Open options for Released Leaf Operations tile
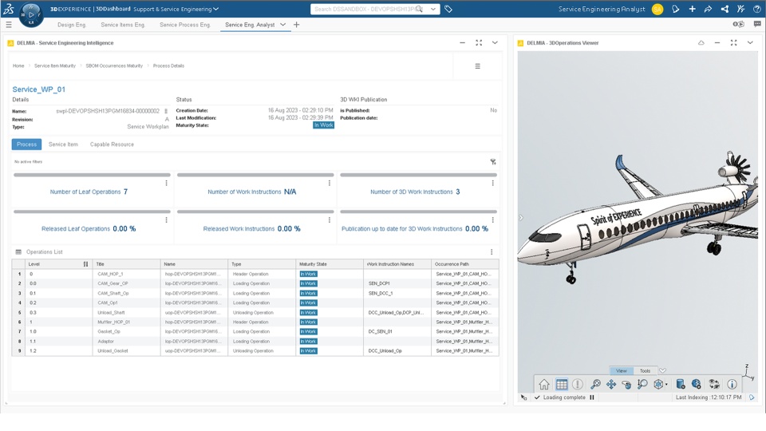Screen dimensions: 766x431 click(166, 220)
